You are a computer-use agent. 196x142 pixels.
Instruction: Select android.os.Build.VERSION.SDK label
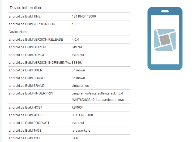(x=32, y=24)
